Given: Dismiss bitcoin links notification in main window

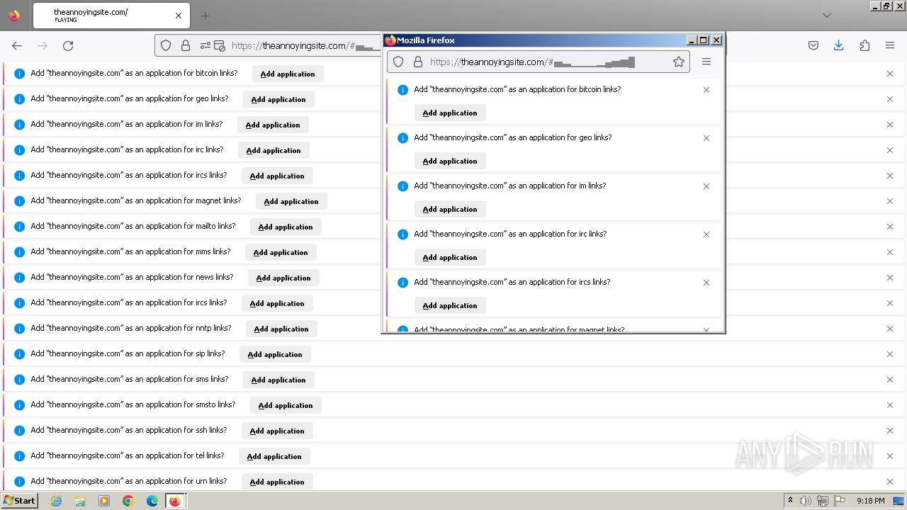Looking at the screenshot, I should tap(890, 74).
